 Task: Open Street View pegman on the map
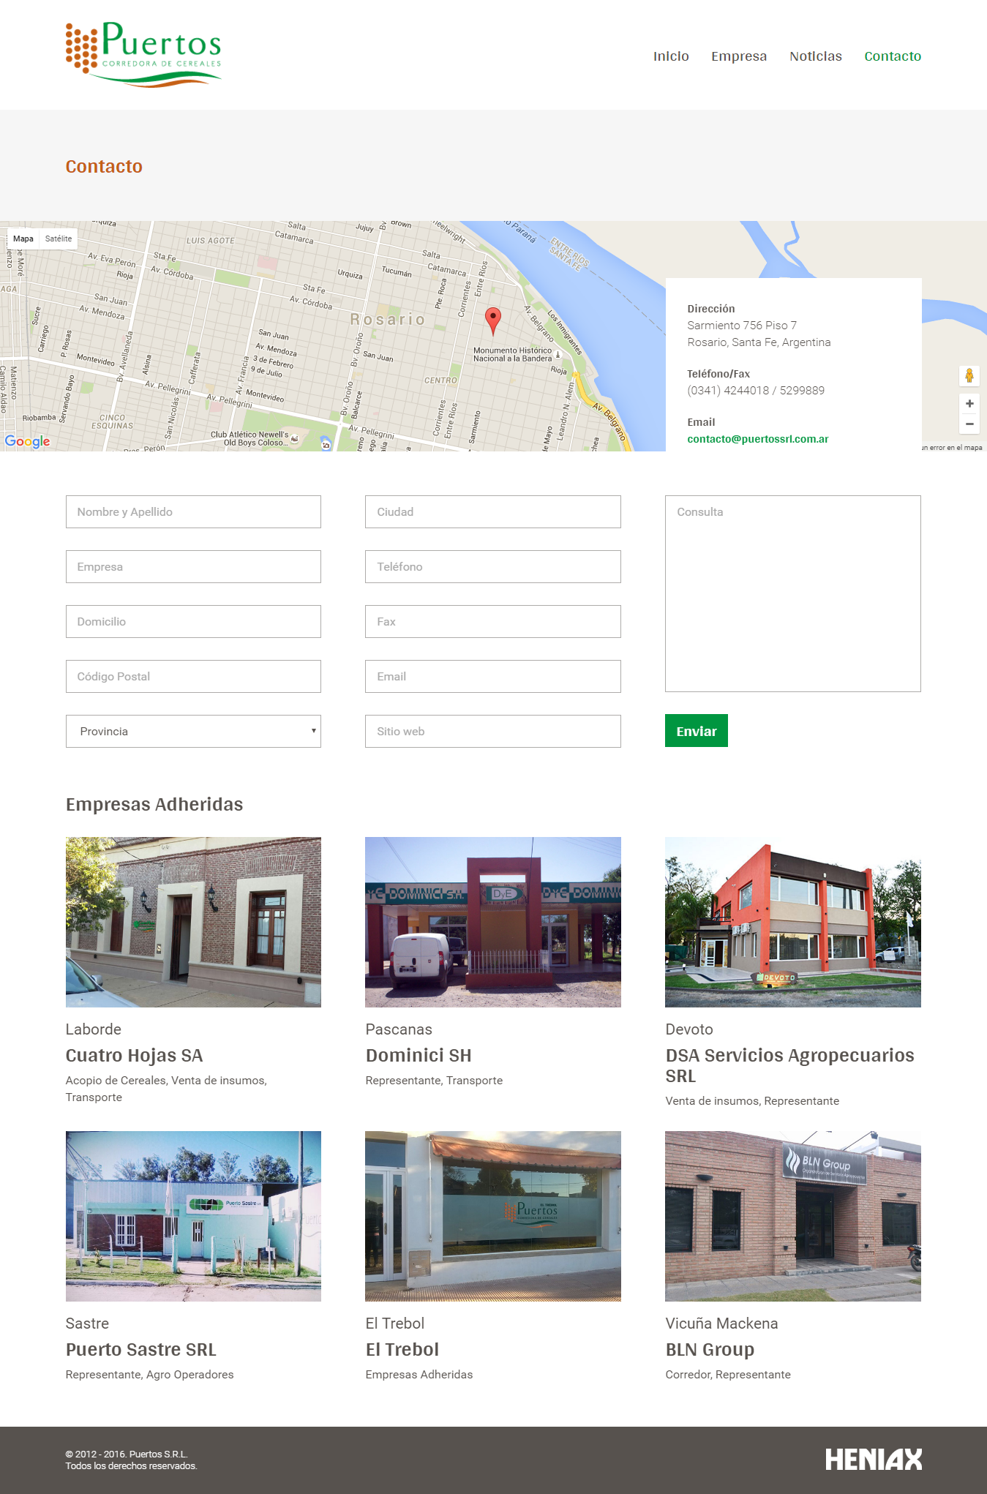[969, 376]
